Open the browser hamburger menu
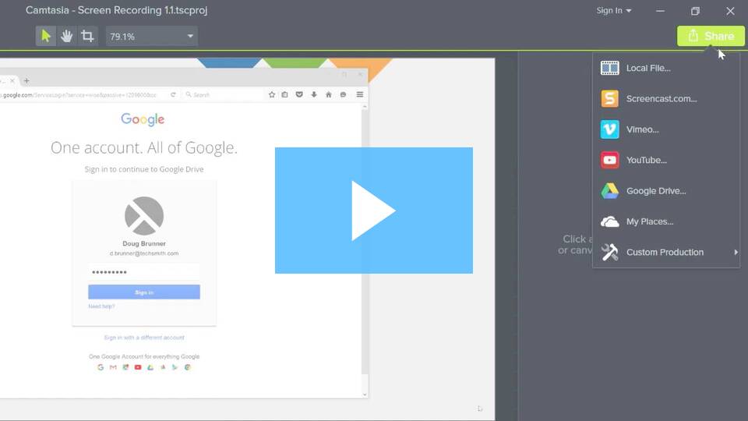This screenshot has height=421, width=748. tap(360, 94)
